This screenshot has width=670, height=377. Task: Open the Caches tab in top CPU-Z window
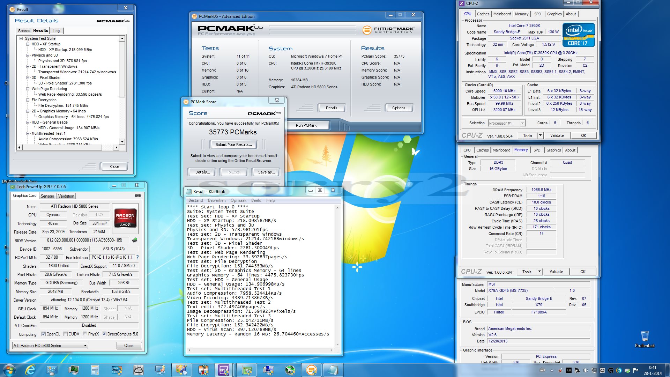pyautogui.click(x=483, y=14)
